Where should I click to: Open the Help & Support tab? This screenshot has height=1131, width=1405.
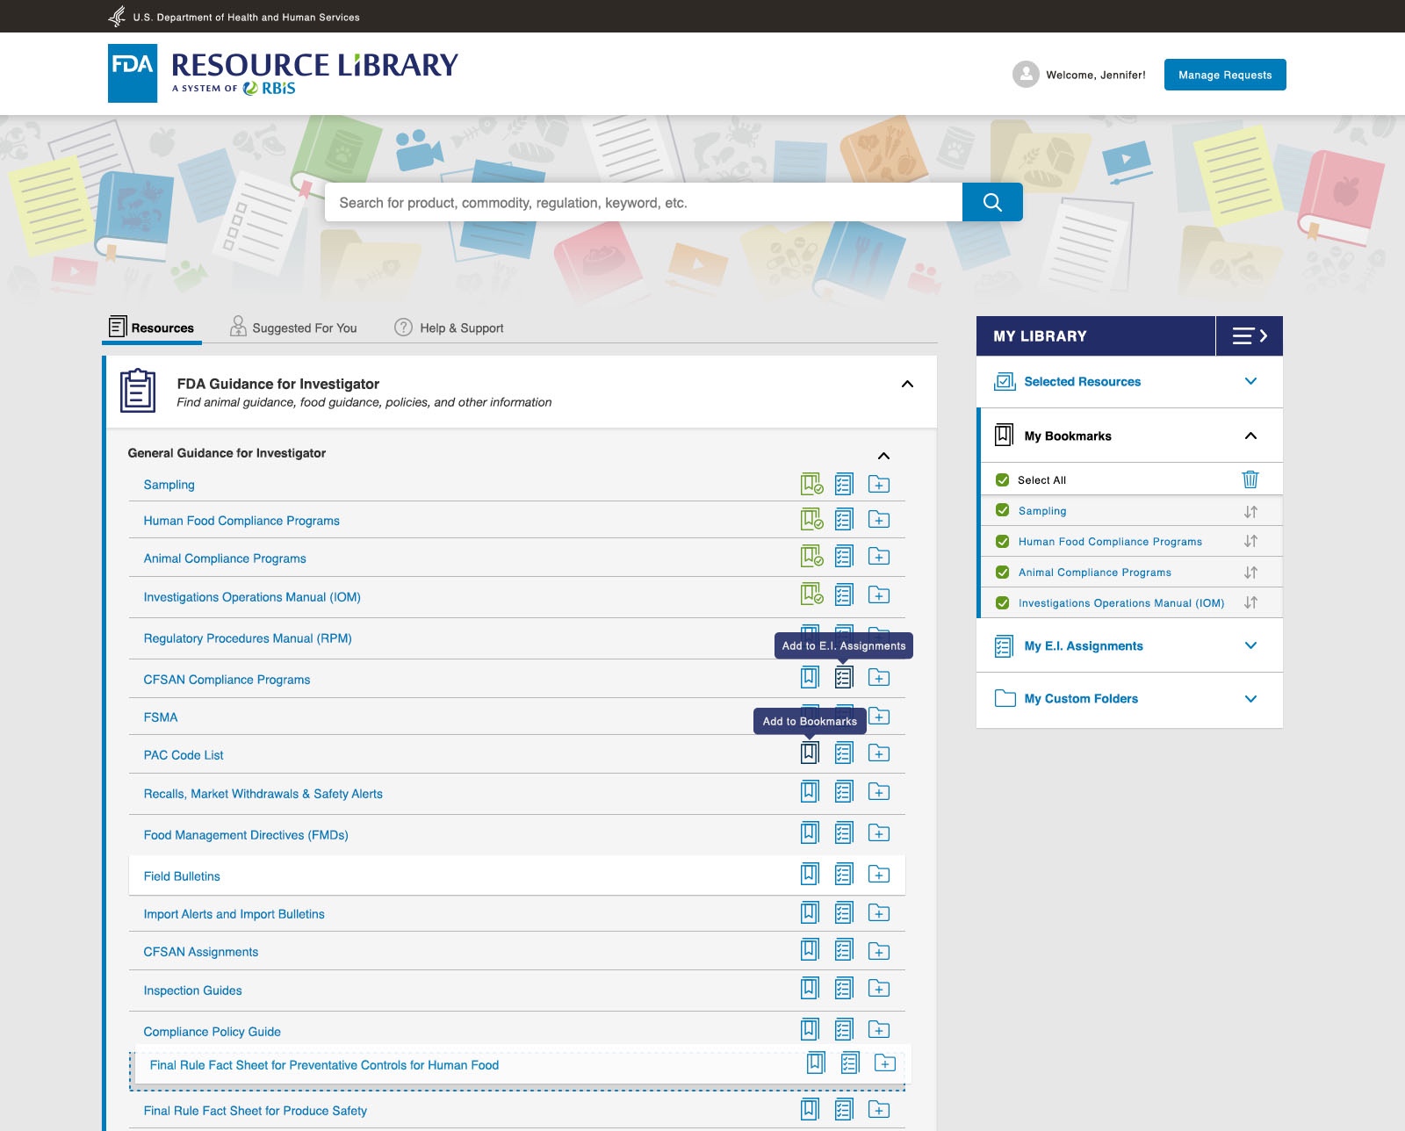(x=449, y=328)
